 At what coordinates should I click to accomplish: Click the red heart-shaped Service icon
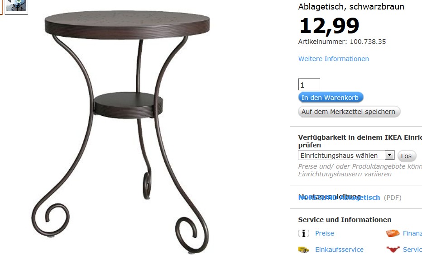[x=393, y=250]
